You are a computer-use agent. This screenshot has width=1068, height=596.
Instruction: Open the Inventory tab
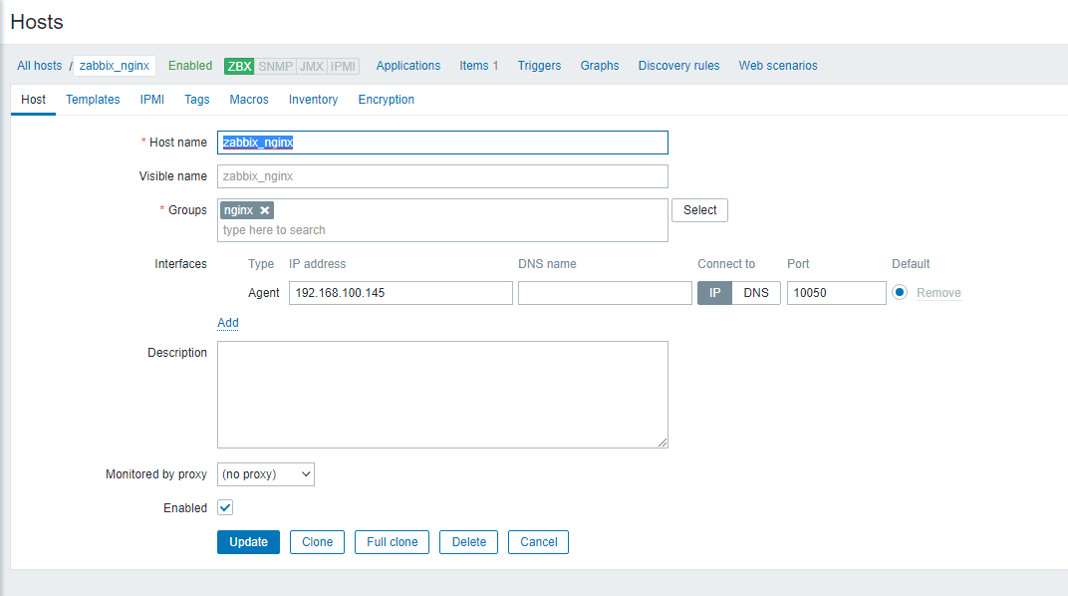pos(313,100)
